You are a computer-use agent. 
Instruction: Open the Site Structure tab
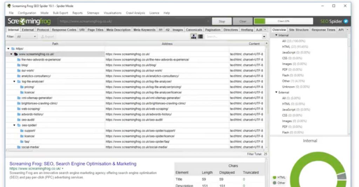(x=299, y=30)
